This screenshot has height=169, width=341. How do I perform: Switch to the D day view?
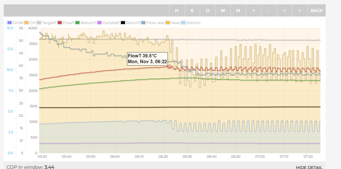tap(207, 10)
